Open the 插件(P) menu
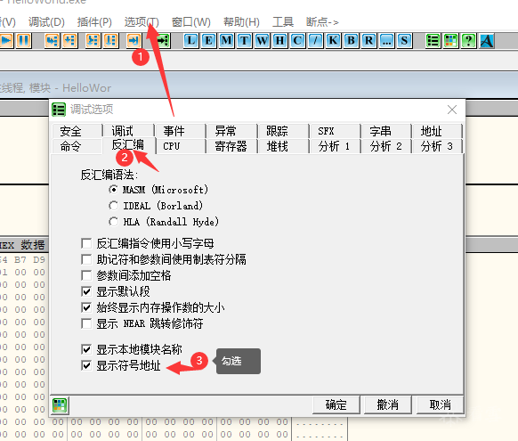The height and width of the screenshot is (441, 518). click(94, 22)
